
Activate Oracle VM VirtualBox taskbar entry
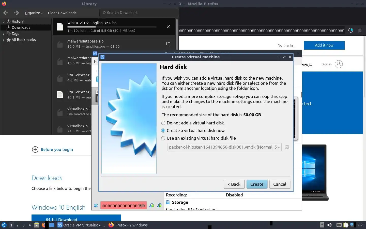(x=81, y=225)
